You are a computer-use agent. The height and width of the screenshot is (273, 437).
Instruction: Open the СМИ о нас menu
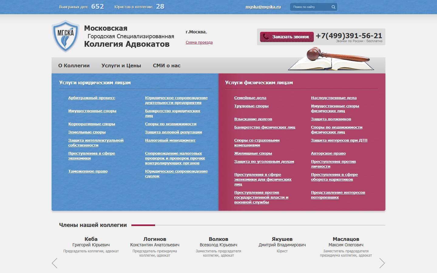coord(167,66)
